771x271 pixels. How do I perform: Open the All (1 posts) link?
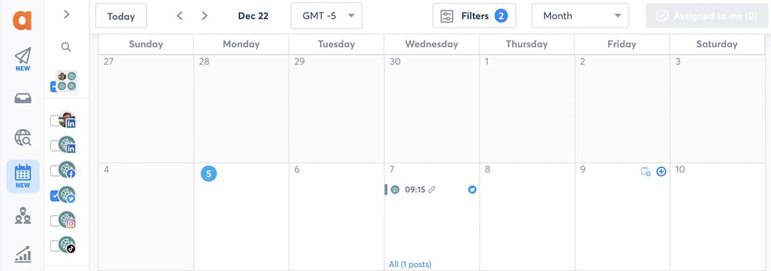click(410, 264)
